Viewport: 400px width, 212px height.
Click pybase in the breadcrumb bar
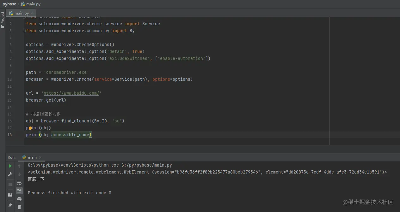point(9,4)
